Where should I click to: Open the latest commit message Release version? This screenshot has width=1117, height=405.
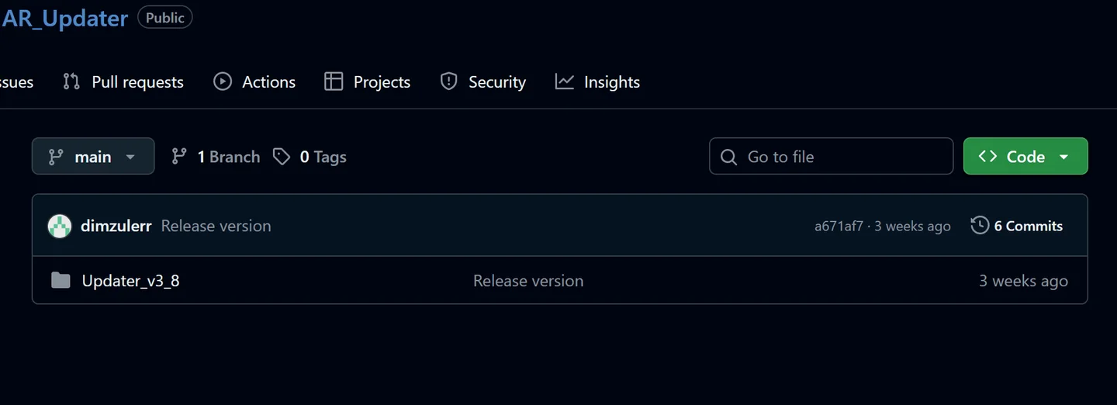[x=216, y=226]
